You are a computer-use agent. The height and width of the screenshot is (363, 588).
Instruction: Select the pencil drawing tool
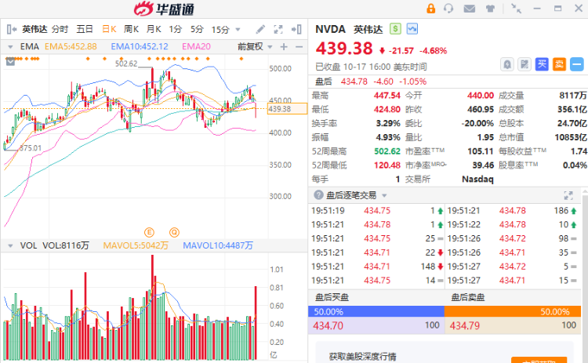tap(260, 29)
